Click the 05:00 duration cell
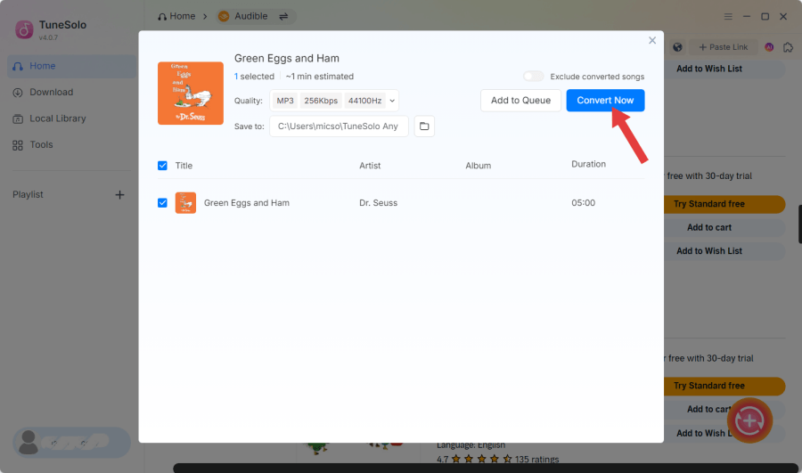The height and width of the screenshot is (473, 802). (583, 203)
